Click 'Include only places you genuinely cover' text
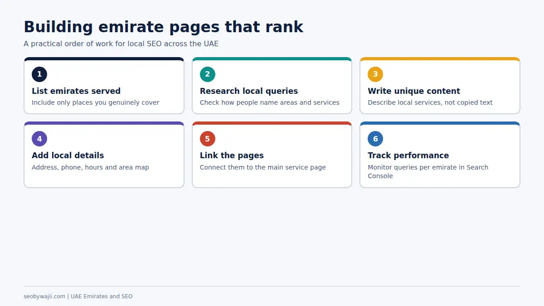 click(x=96, y=102)
